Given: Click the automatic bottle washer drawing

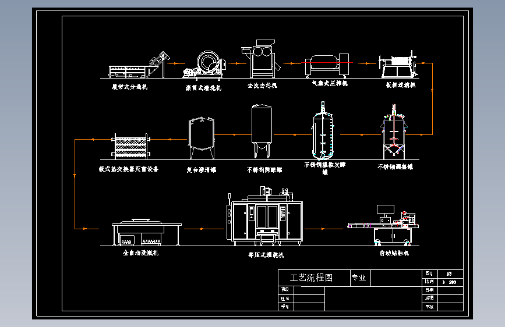Looking at the screenshot, I should (147, 232).
